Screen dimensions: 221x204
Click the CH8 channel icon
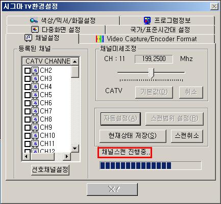[35, 119]
